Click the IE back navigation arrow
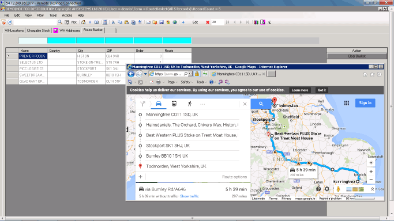Image resolution: width=394 pixels, height=221 pixels. (131, 74)
